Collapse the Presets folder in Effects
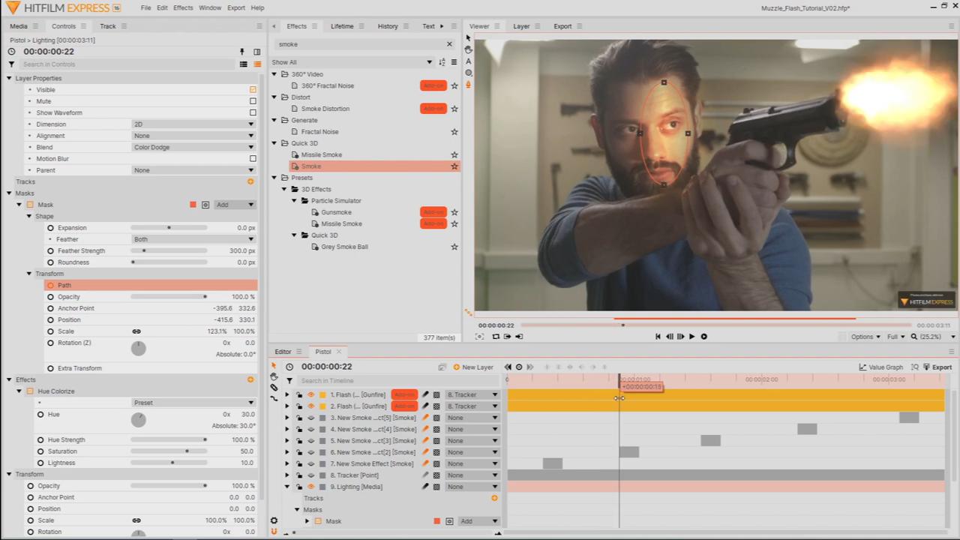This screenshot has width=960, height=540. [x=274, y=178]
